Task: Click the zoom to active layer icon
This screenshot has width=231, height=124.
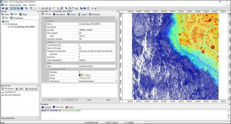Action: (x=46, y=8)
